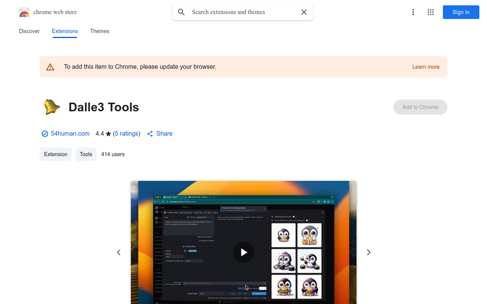The height and width of the screenshot is (304, 487).
Task: Clear the search field with the X icon
Action: click(x=304, y=12)
